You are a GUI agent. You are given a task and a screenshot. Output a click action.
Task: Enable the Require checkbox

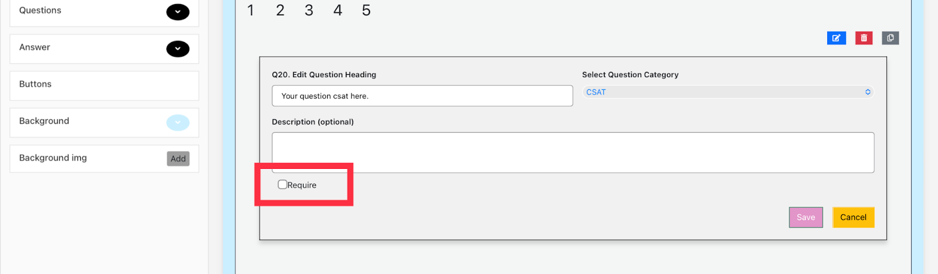283,185
